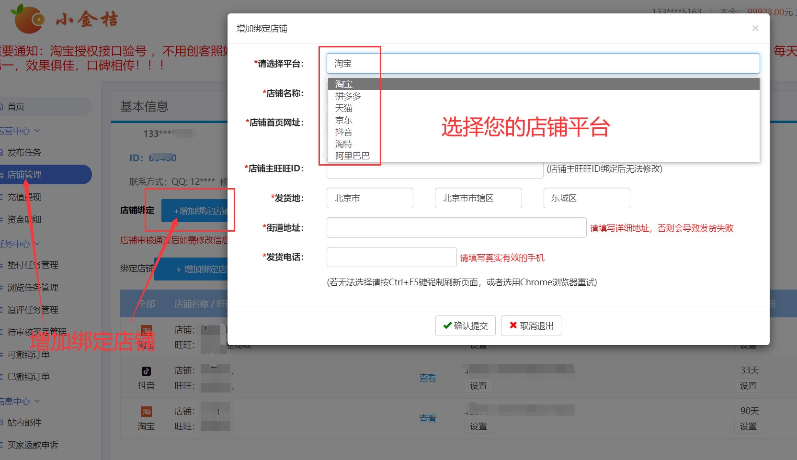
Task: Click the 店铺主旺旺ID input field
Action: click(434, 170)
